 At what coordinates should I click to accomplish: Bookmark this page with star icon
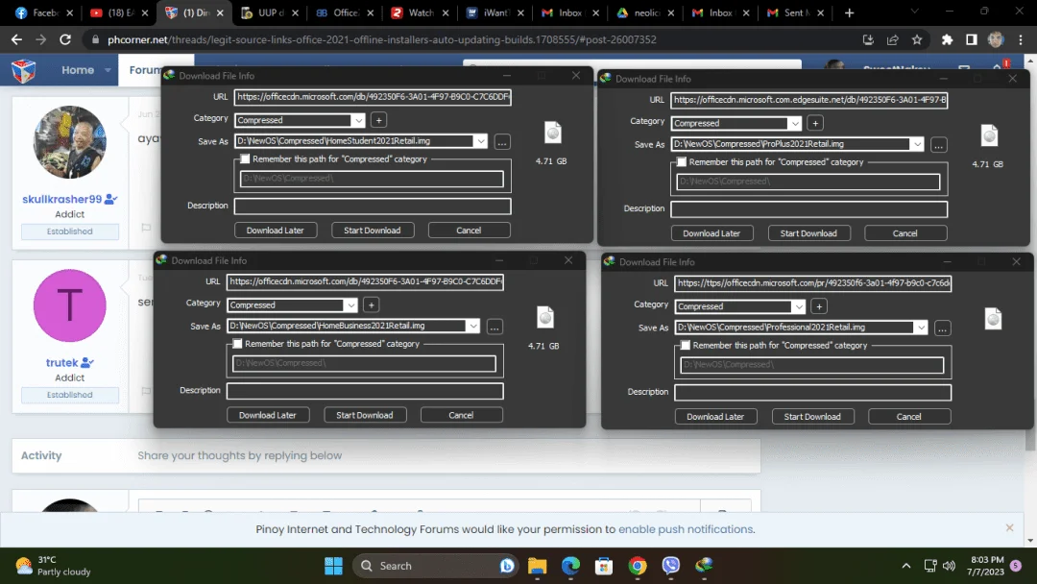(x=917, y=39)
